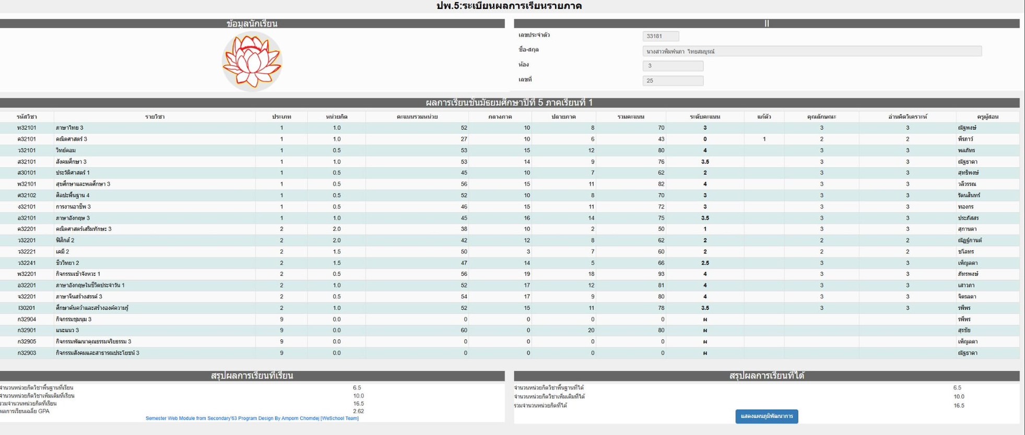Click the number field (เลขที่) showing 25
The height and width of the screenshot is (435, 1025).
(x=672, y=81)
